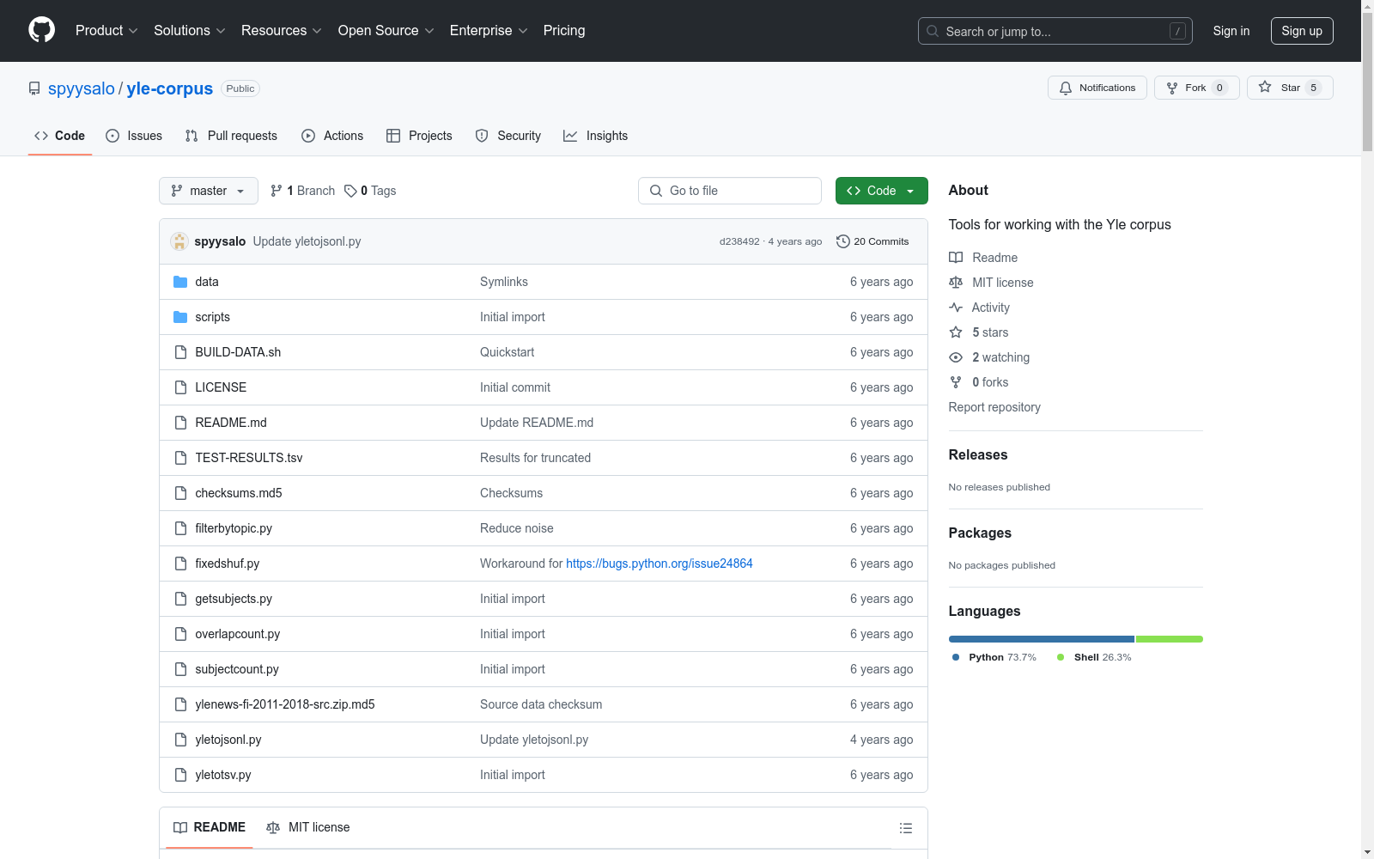The image size is (1374, 859).
Task: Open the Pricing link
Action: 564,30
